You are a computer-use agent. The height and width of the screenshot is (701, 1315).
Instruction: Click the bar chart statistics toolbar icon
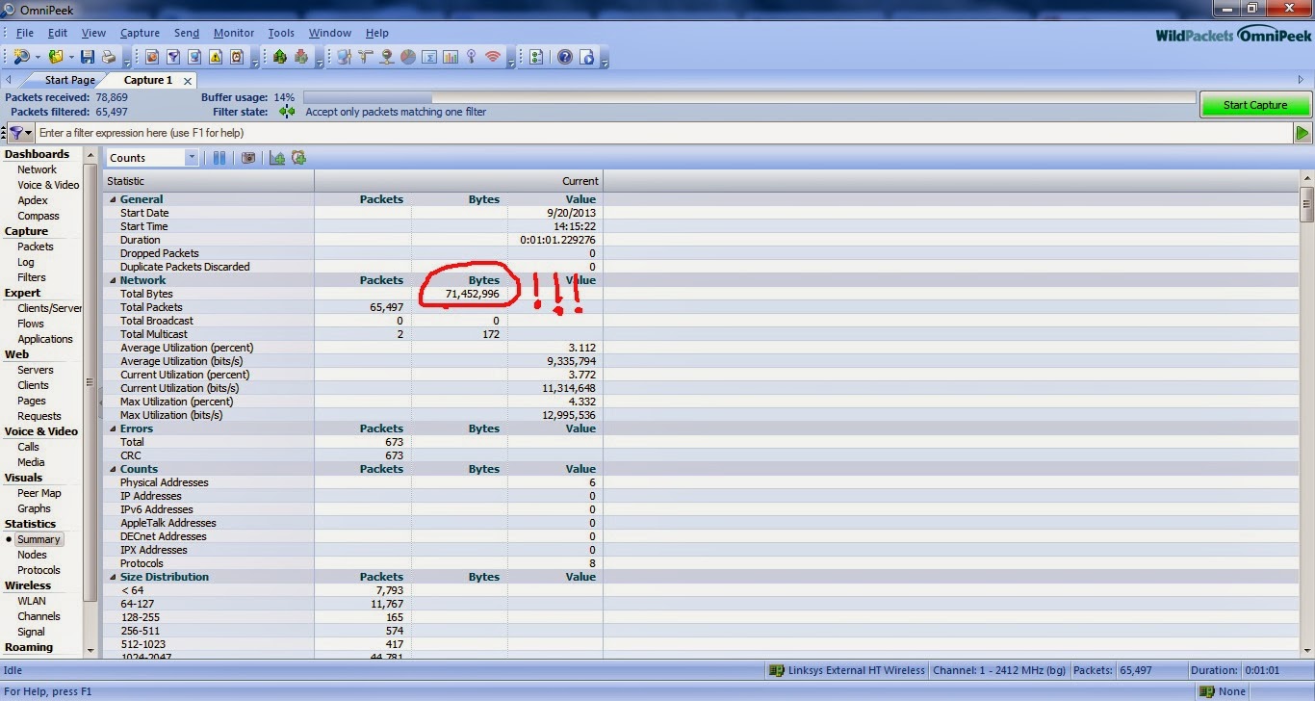(451, 57)
